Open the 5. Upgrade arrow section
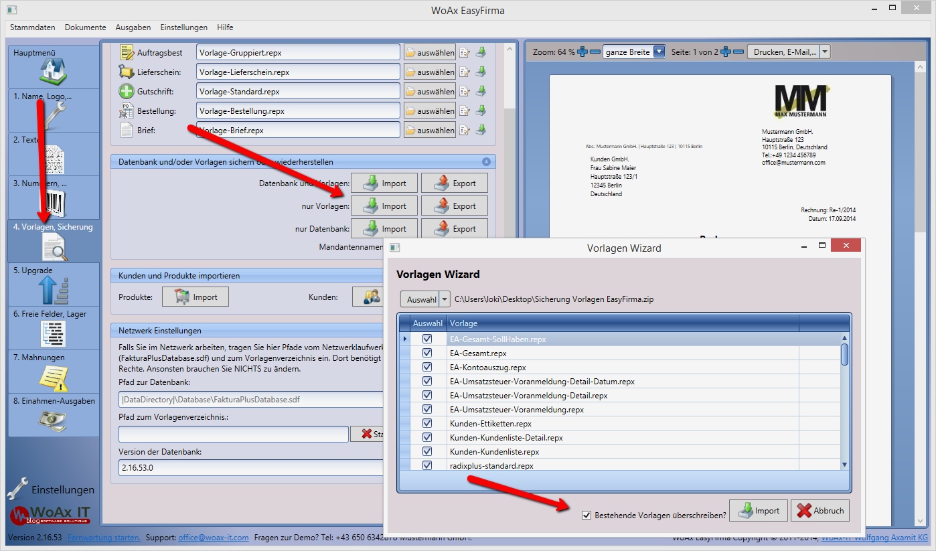The width and height of the screenshot is (936, 551). pos(54,285)
